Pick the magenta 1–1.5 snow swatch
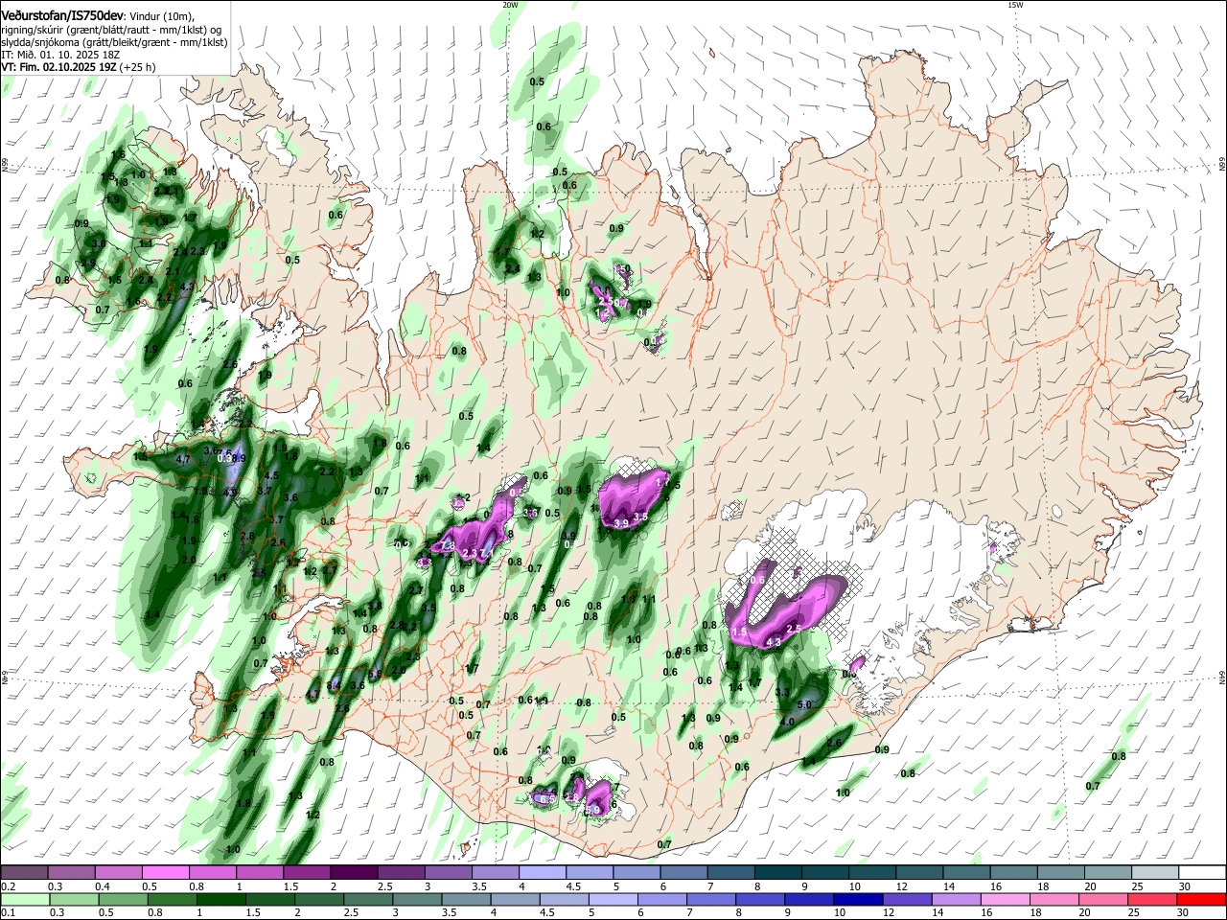 click(259, 872)
